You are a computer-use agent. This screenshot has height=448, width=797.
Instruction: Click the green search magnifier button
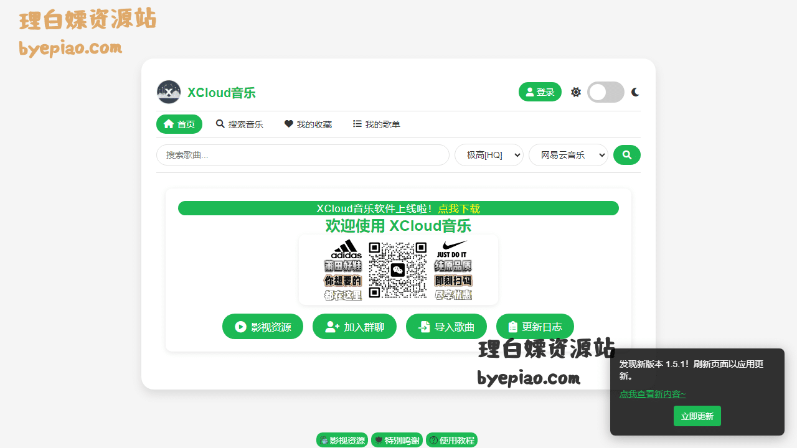point(627,155)
